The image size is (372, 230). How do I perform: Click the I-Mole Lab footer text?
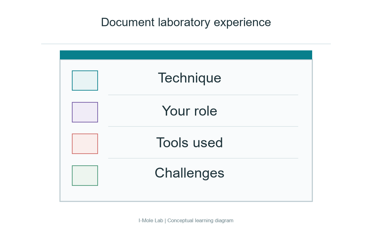tap(151, 220)
